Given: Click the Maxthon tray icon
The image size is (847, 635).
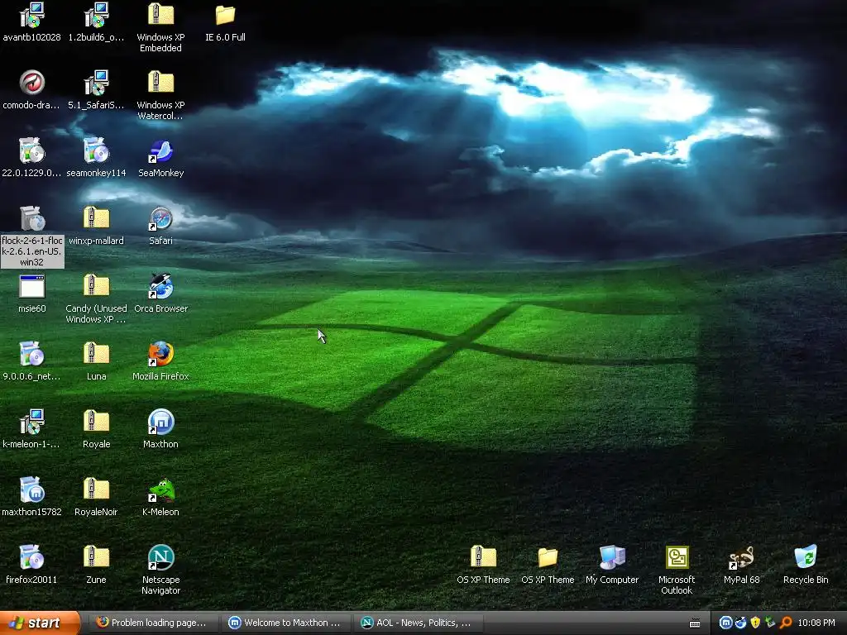Looking at the screenshot, I should click(x=726, y=623).
